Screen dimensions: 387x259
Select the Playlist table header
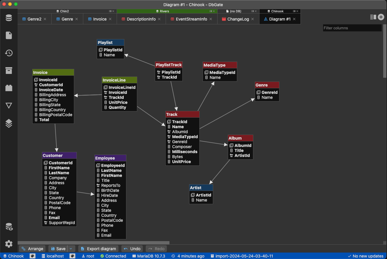111,43
